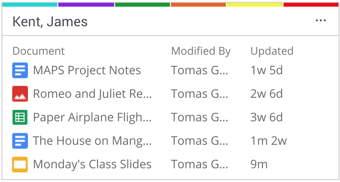Click the teal color bar at top

pos(29,4)
